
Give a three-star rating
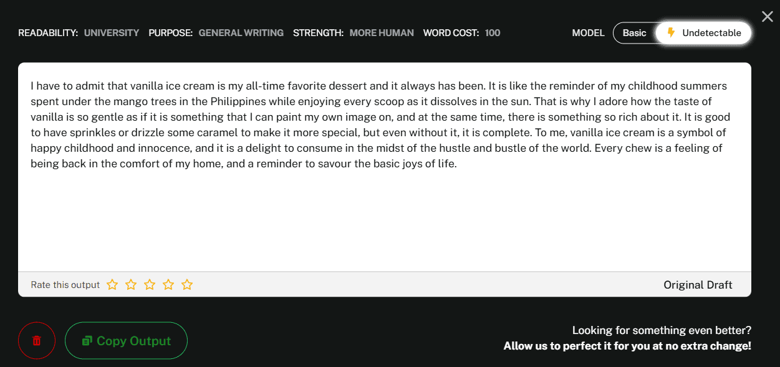(x=150, y=285)
